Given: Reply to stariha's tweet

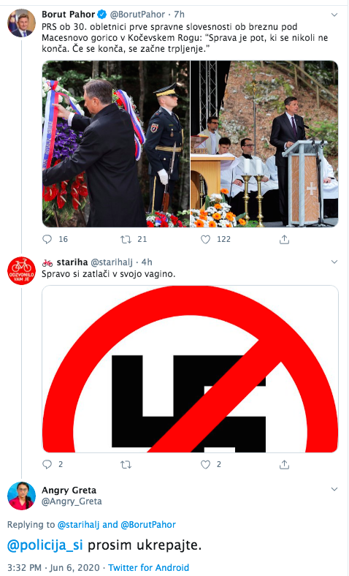Looking at the screenshot, I should [x=47, y=465].
